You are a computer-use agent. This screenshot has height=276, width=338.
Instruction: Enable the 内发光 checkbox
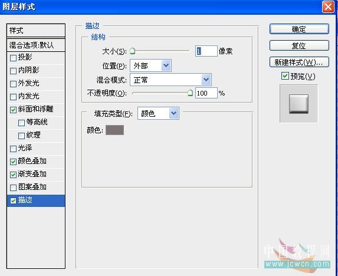click(13, 97)
